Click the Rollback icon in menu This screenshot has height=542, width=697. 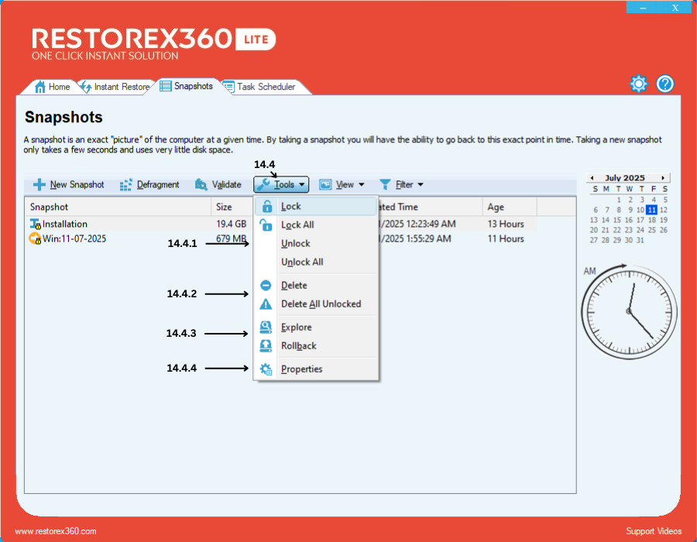[x=266, y=346]
